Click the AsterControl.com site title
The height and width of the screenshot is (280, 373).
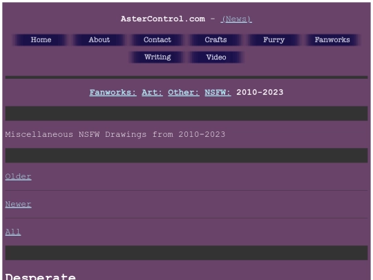tap(163, 19)
